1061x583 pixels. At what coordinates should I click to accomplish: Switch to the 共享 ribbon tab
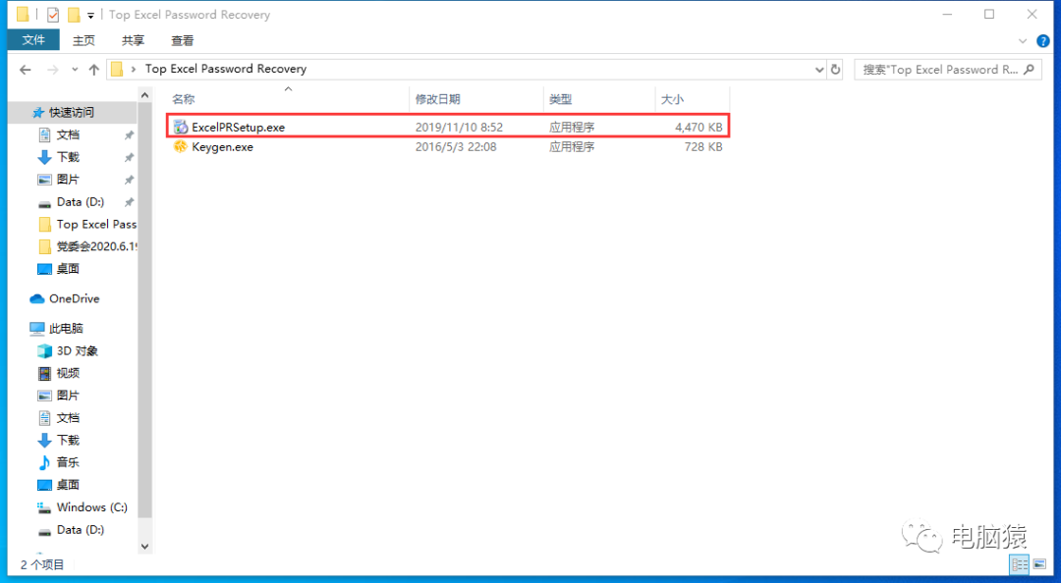click(133, 40)
